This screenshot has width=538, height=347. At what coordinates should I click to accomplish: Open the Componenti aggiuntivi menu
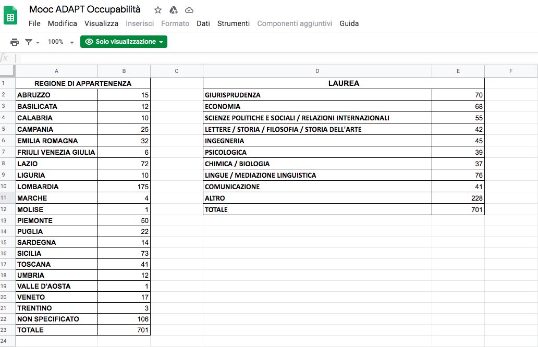295,23
